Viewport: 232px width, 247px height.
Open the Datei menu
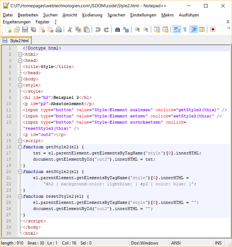tap(8, 15)
